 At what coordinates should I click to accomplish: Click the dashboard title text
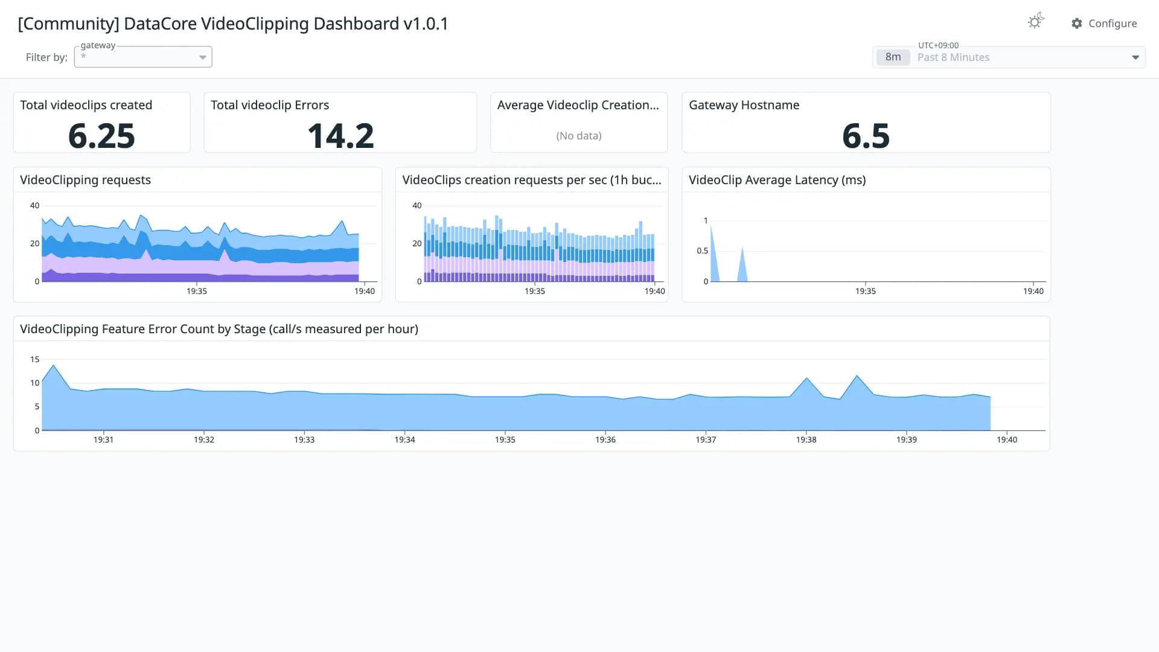[233, 24]
